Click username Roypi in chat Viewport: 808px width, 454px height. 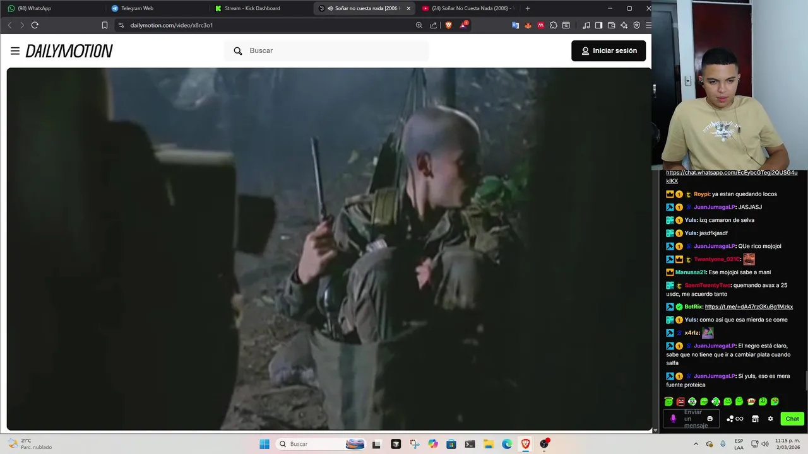[x=701, y=194]
